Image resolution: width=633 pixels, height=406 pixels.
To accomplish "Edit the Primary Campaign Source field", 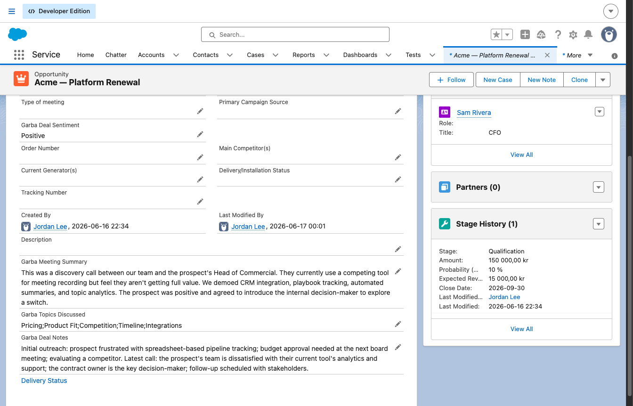I will tap(398, 111).
